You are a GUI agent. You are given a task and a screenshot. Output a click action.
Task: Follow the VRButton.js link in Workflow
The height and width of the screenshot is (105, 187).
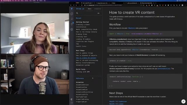coord(131,28)
